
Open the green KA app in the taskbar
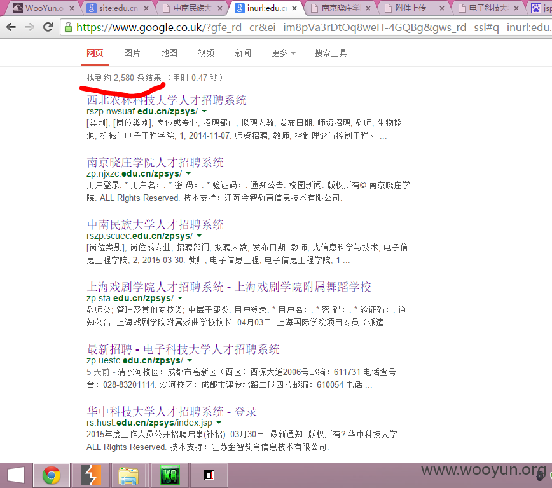[170, 475]
